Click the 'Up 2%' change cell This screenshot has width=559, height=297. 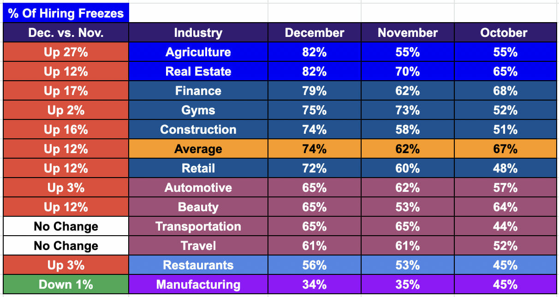(66, 110)
